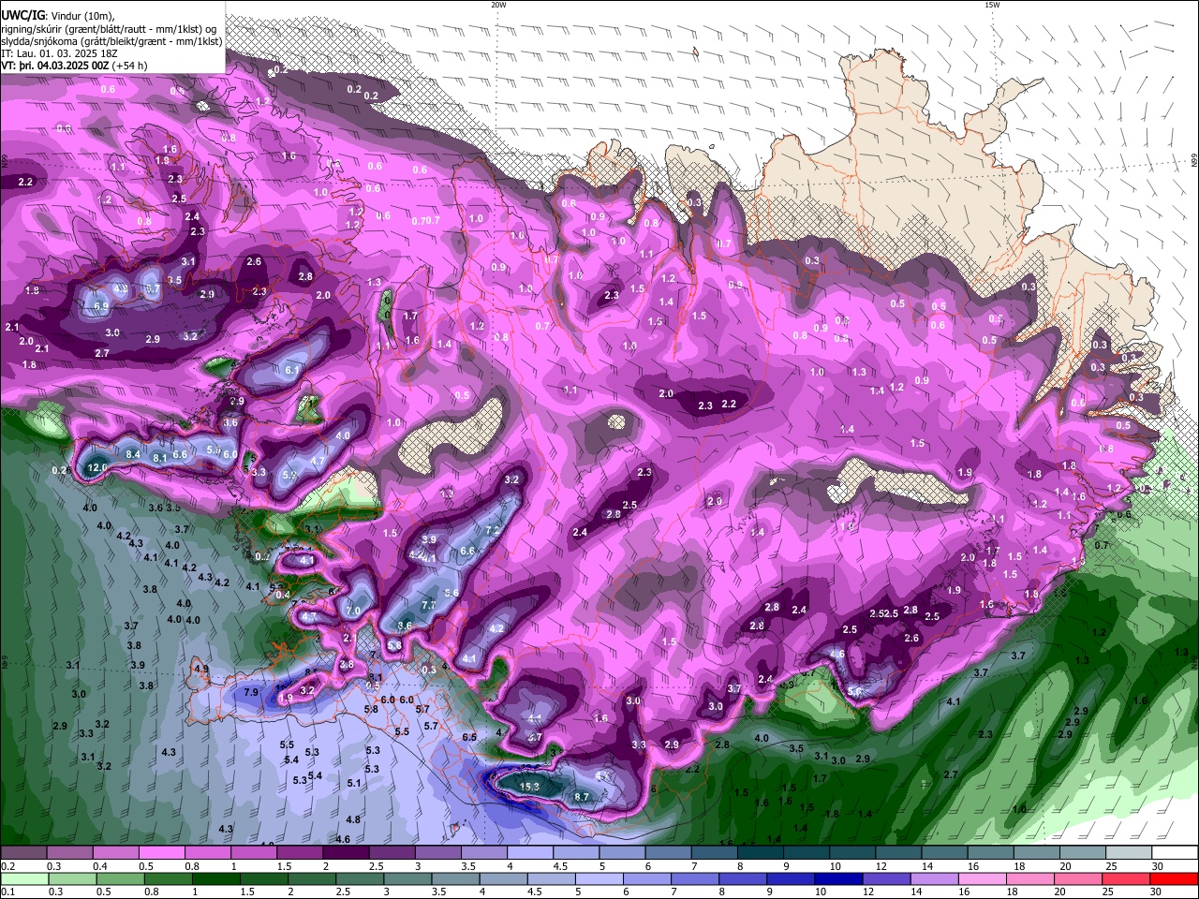Select the 'rigning/skúrir (grænt/blátt/rautt' header line
The width and height of the screenshot is (1199, 899).
(109, 29)
